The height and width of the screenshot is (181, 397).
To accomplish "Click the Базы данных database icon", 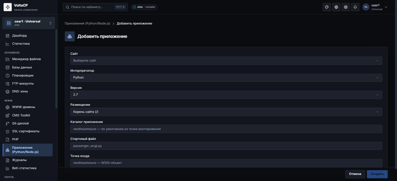I will [x=8, y=67].
